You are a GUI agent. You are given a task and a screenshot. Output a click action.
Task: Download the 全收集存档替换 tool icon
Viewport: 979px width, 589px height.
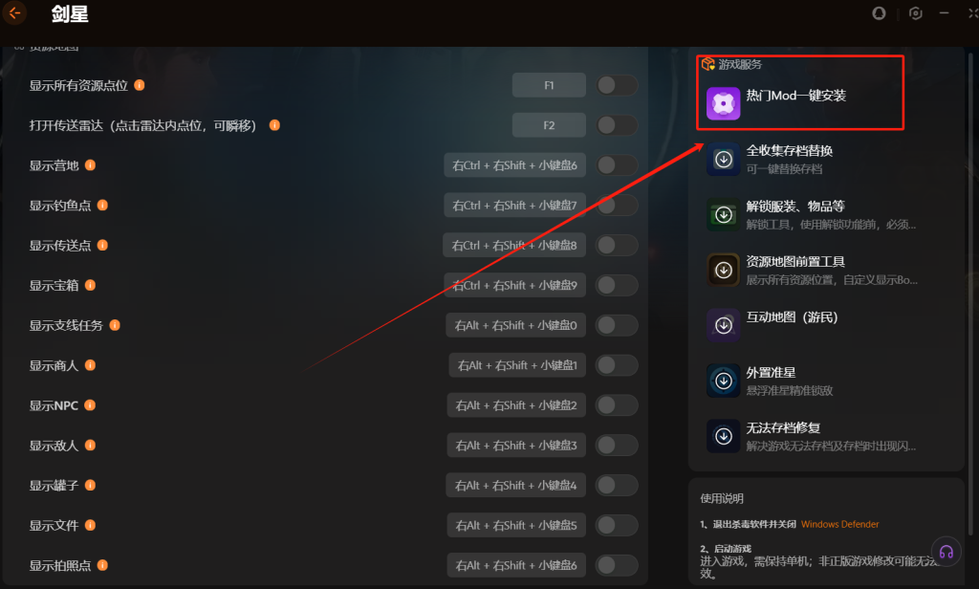(724, 160)
